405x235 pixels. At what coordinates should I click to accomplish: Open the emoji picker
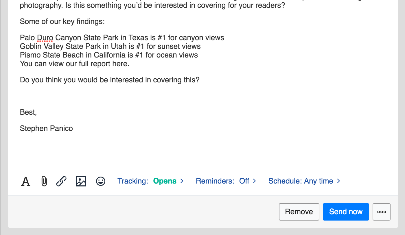[101, 181]
